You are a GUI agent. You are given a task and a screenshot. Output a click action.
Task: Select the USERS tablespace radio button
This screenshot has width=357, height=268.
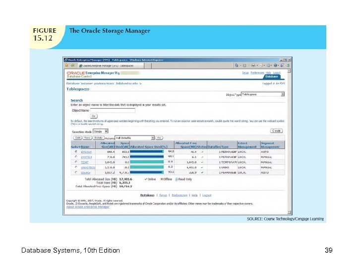76,172
